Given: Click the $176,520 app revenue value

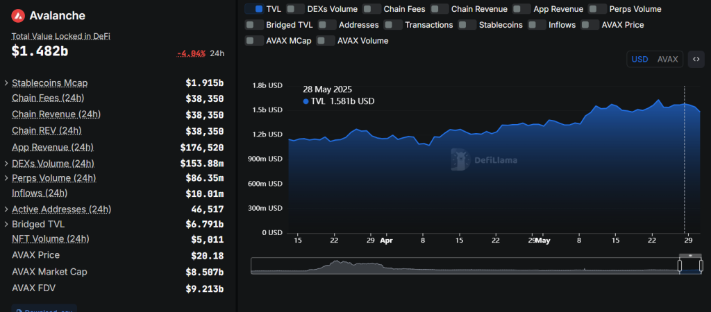Looking at the screenshot, I should point(202,148).
